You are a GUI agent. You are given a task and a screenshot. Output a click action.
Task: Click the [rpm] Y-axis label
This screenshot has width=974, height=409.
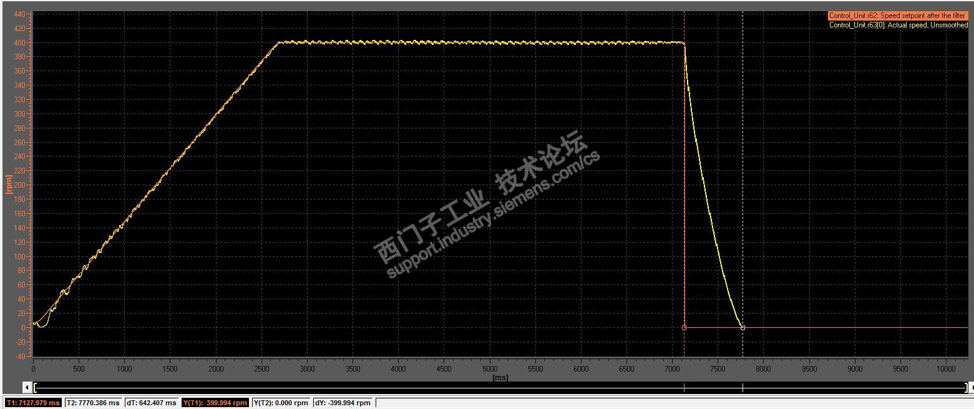[x=9, y=184]
